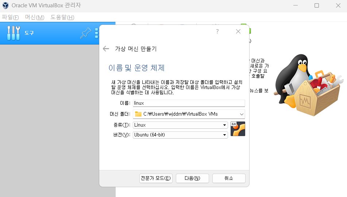Screen dimensions: 347x197
Task: Click the 종류(T) label
Action: click(122, 125)
